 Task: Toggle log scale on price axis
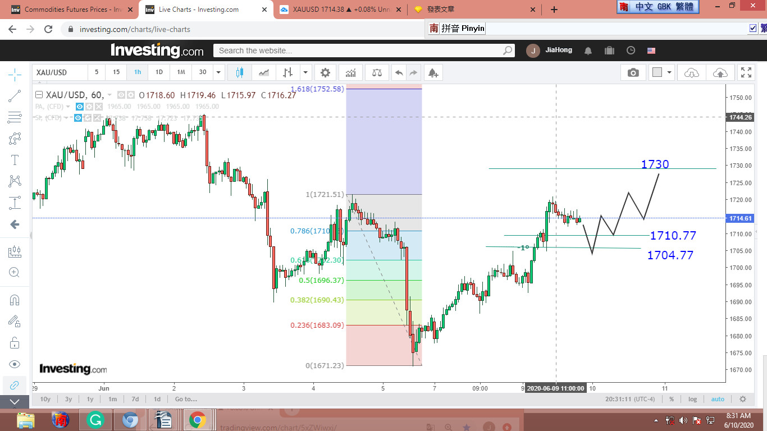pos(692,399)
